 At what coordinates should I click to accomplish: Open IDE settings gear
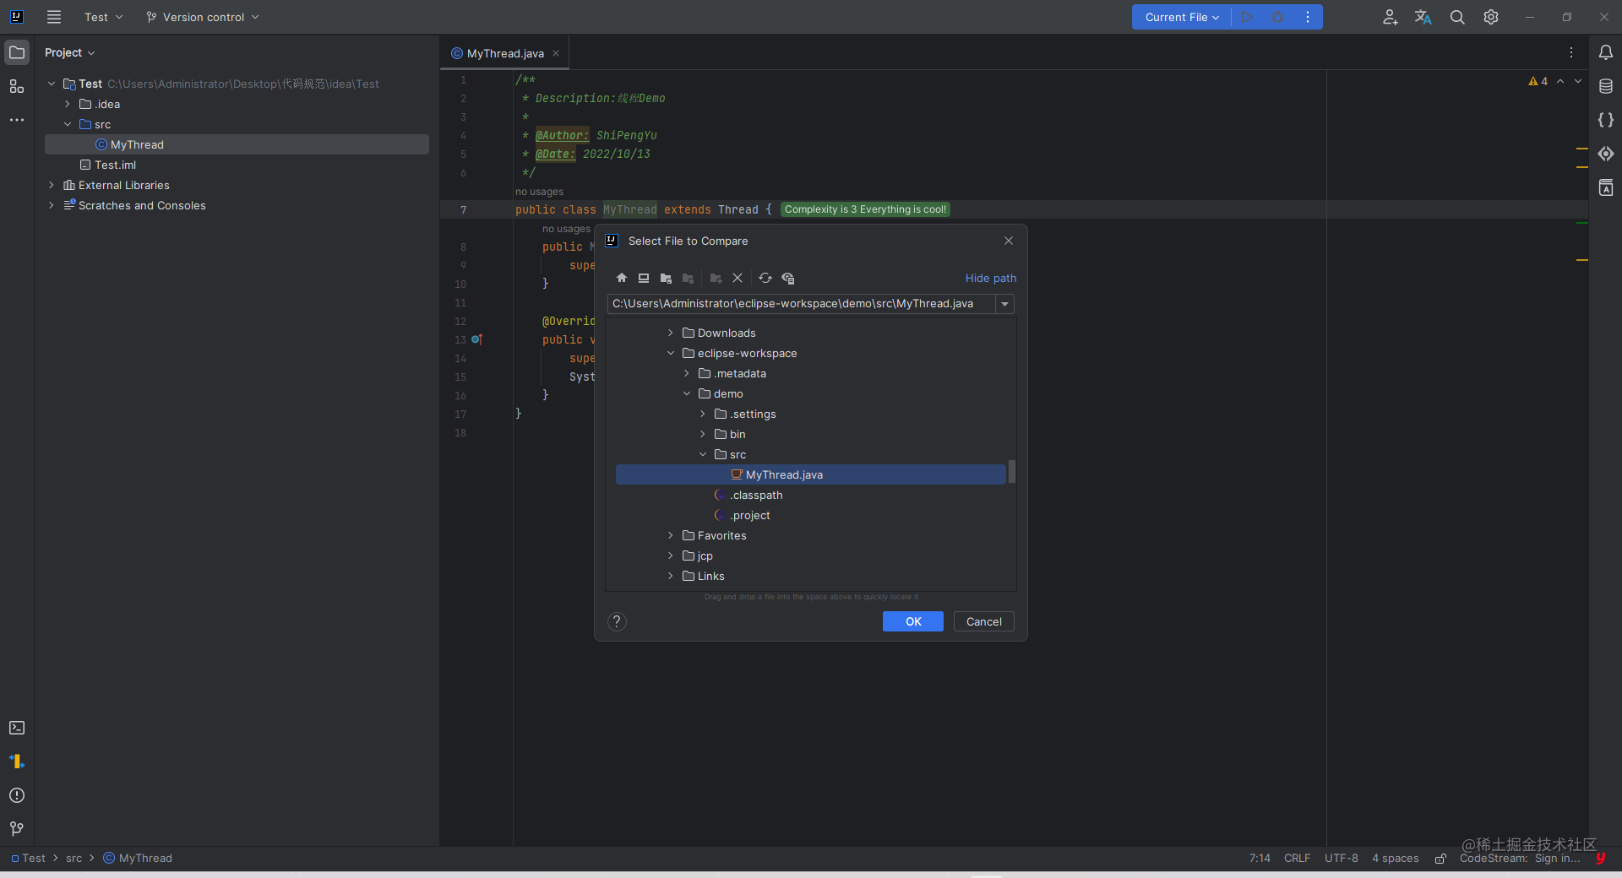click(1491, 17)
